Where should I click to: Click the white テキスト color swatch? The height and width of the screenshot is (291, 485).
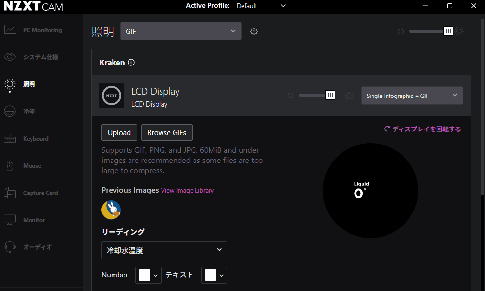point(210,275)
